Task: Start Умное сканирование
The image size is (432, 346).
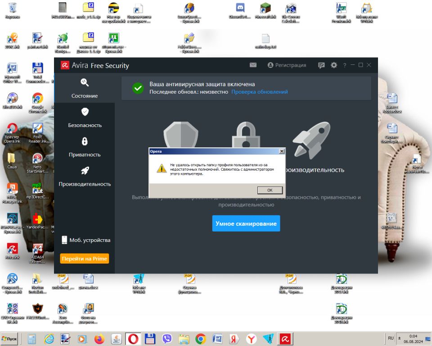Action: 246,223
